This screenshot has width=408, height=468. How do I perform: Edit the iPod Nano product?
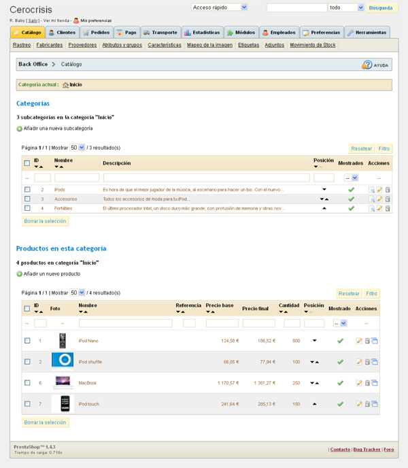pyautogui.click(x=359, y=341)
